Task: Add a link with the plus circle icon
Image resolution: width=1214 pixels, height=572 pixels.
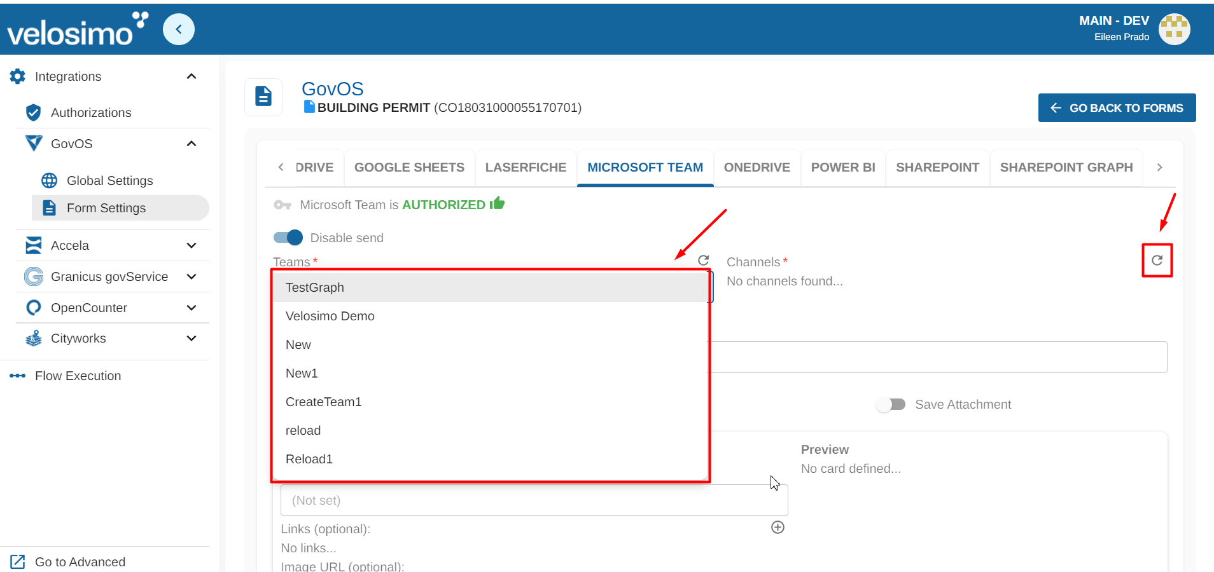Action: coord(778,527)
